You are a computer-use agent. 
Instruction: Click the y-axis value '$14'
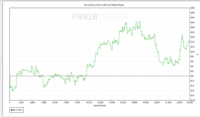click(193, 42)
